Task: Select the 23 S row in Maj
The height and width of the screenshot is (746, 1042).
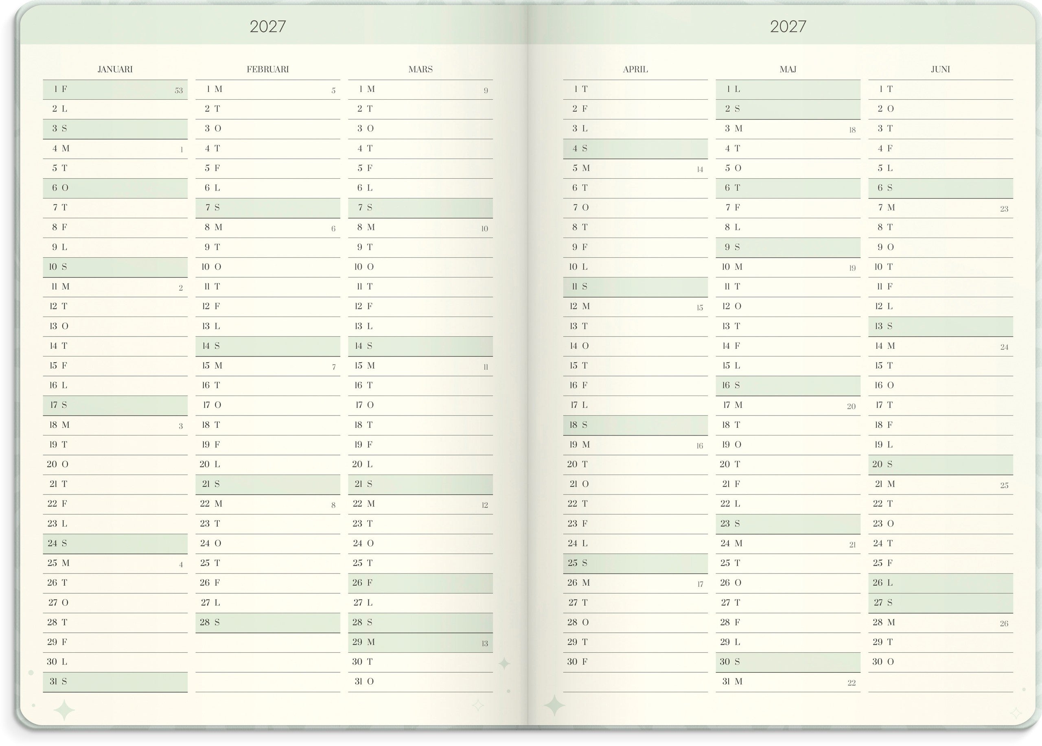Action: (x=788, y=524)
